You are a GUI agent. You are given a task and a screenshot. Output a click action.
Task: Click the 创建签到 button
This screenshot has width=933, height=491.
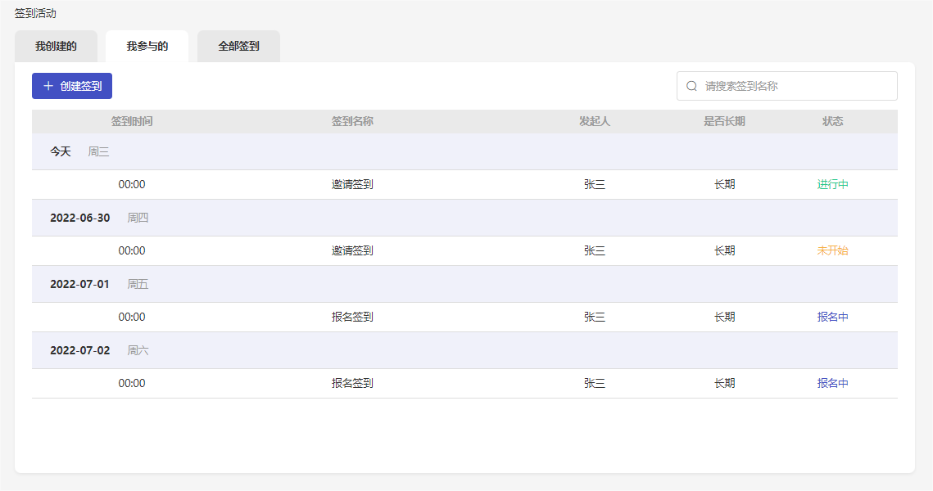[x=72, y=86]
